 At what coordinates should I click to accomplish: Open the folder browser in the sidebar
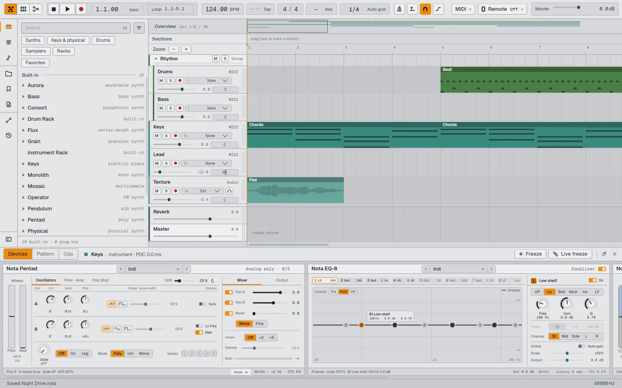point(9,74)
